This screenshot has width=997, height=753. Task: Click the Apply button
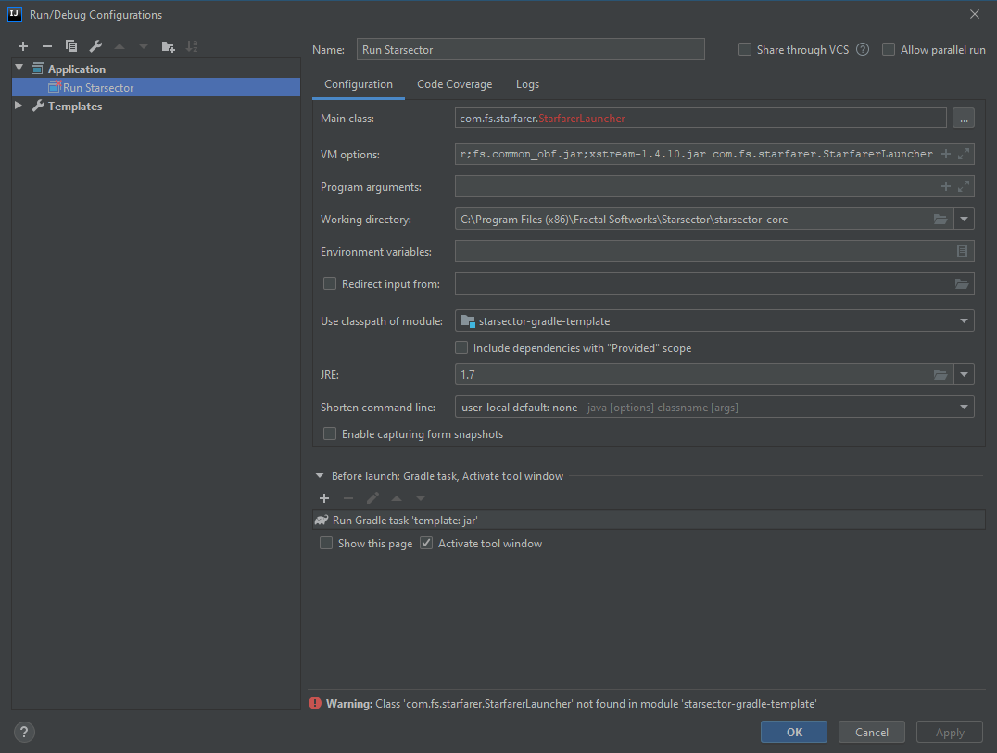pos(950,732)
